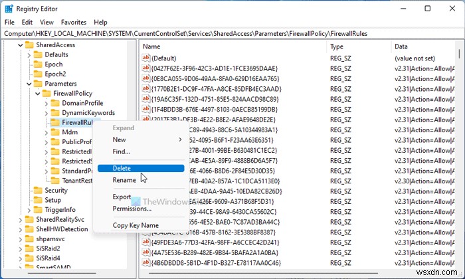The image size is (465, 279).
Task: Click the ShellHWDetection folder icon
Action: [x=29, y=229]
